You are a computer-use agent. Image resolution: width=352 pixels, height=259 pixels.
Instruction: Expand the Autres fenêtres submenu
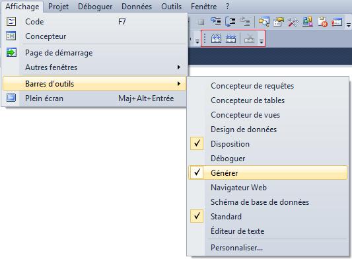point(94,67)
